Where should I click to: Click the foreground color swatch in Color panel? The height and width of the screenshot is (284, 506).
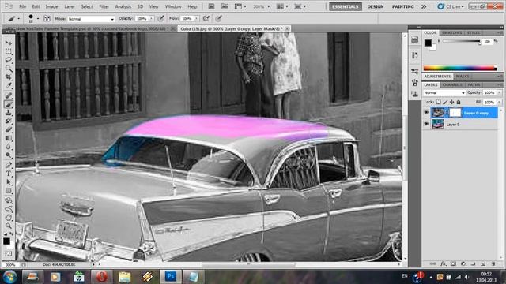(428, 43)
